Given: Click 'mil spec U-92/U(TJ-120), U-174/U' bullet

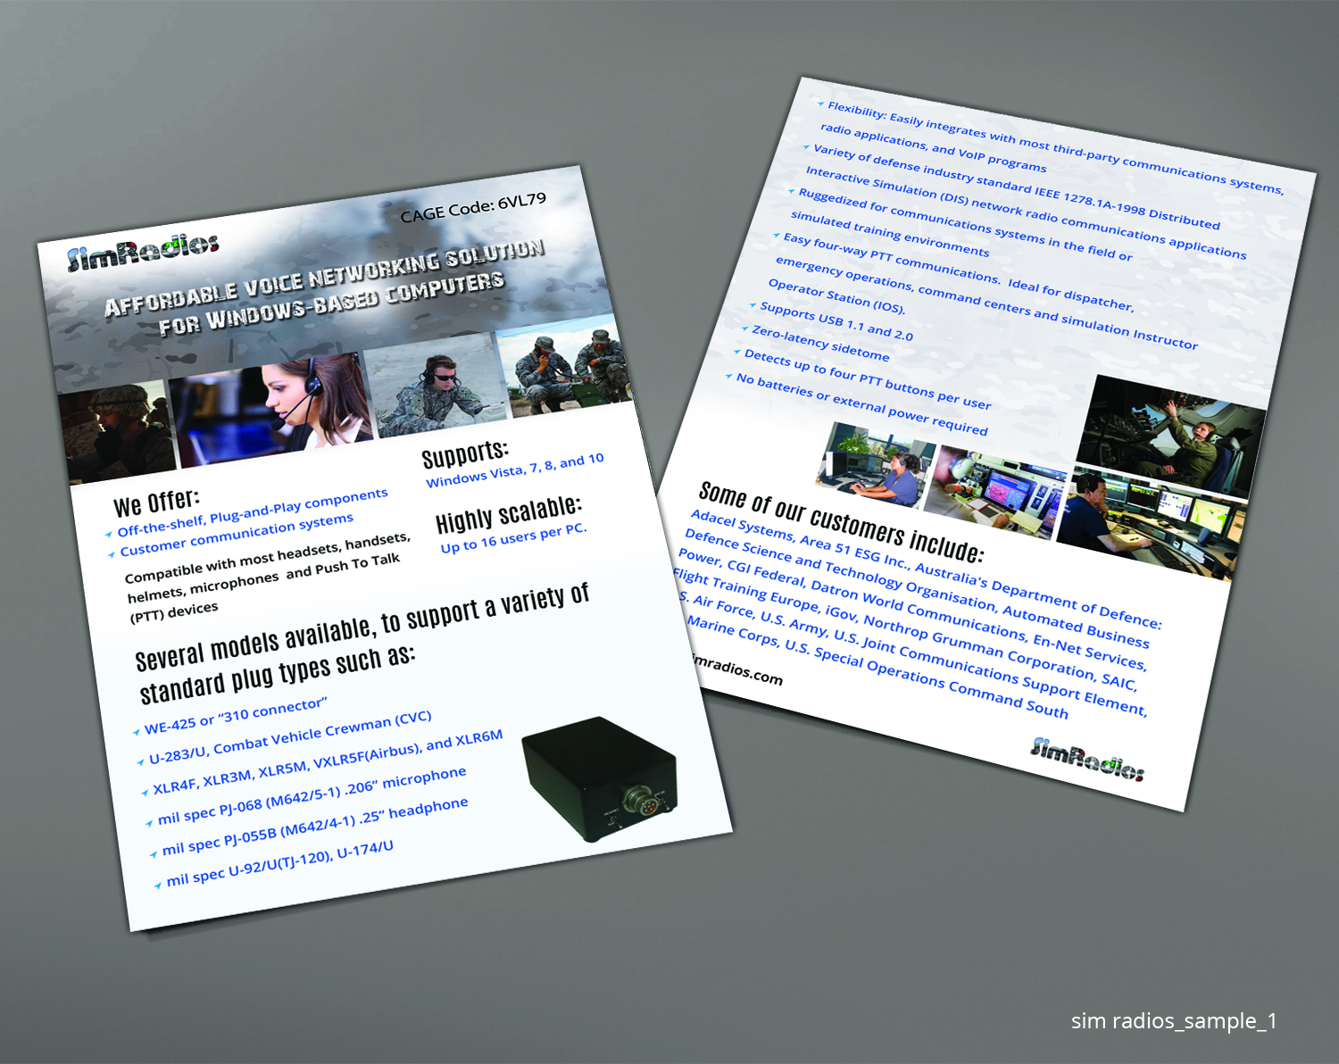Looking at the screenshot, I should point(279,863).
